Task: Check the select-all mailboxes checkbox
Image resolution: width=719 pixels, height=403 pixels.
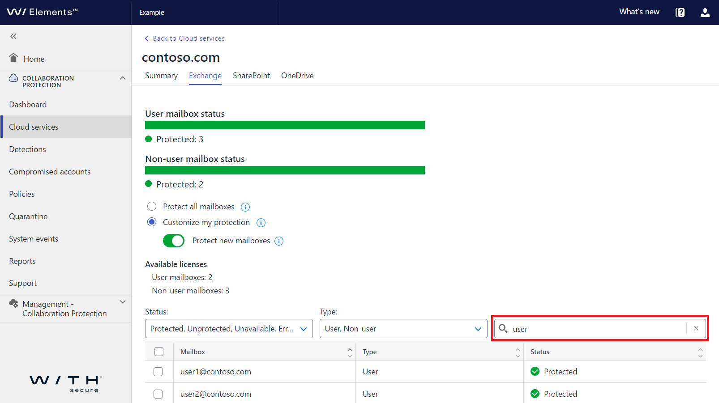Action: tap(159, 352)
